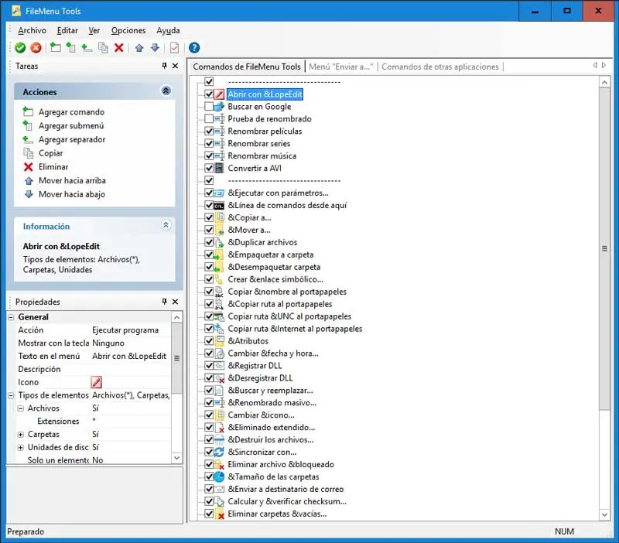Click the Convertir a AVI film icon

(219, 168)
